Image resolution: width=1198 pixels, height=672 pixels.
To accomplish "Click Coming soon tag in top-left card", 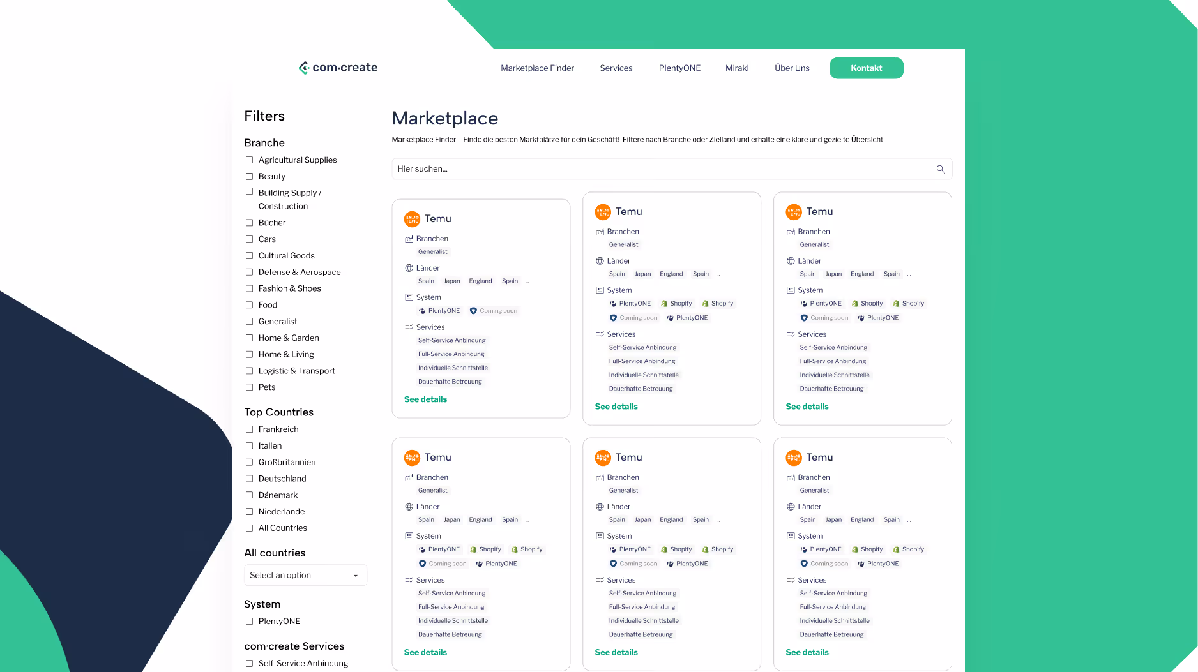I will (x=494, y=311).
